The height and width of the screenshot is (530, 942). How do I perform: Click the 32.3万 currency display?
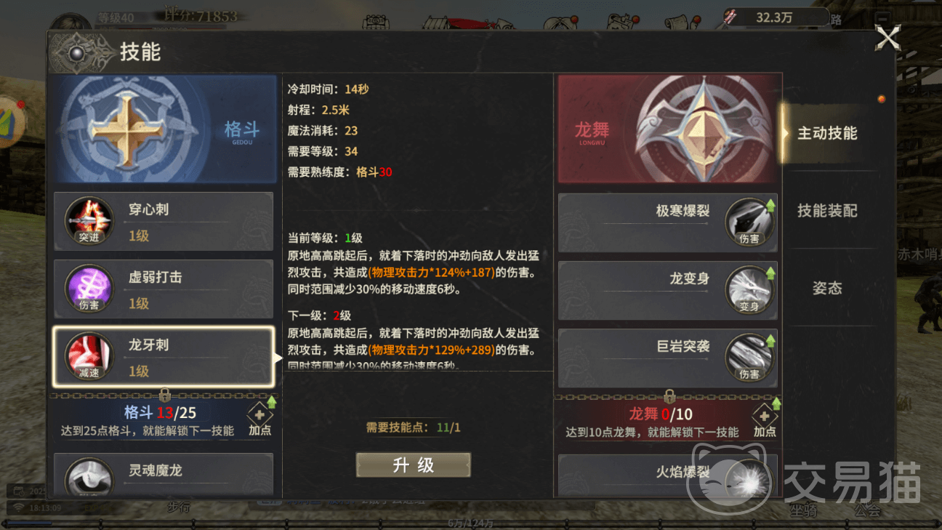coord(775,17)
